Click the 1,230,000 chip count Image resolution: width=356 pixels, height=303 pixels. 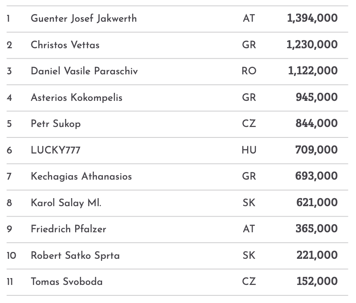tap(312, 45)
